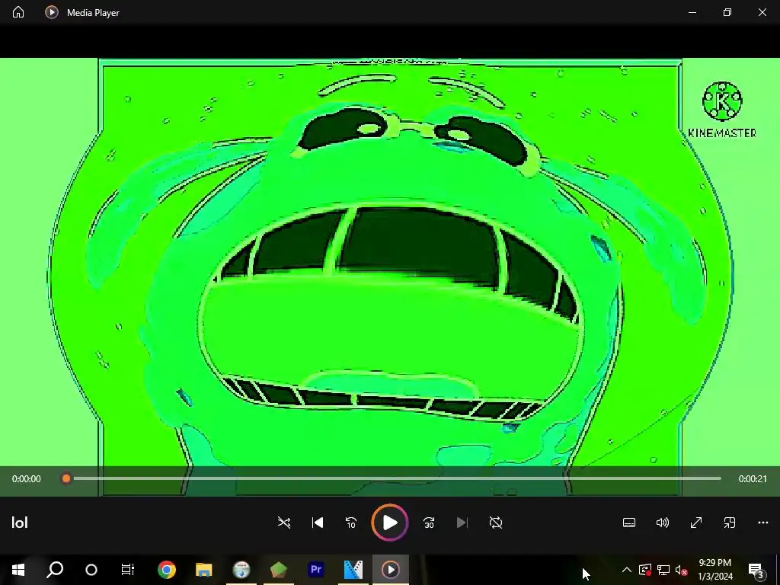The image size is (780, 585).
Task: Open Windows Start menu
Action: 18,570
